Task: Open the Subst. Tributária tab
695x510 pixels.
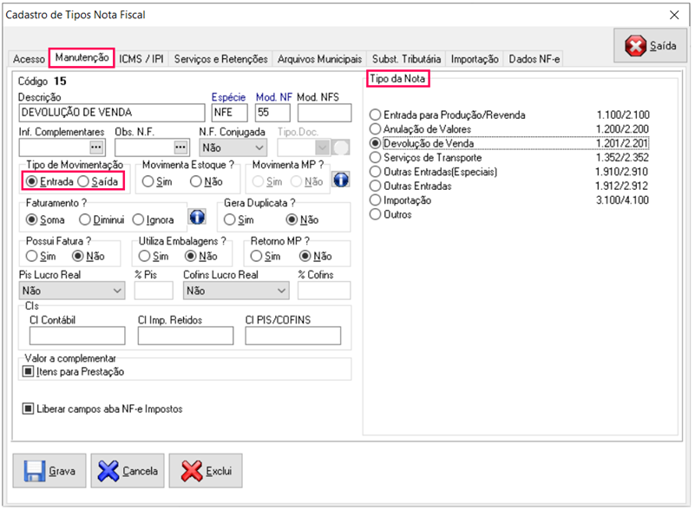Action: click(406, 59)
